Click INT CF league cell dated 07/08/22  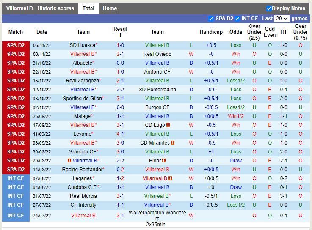coord(16,178)
